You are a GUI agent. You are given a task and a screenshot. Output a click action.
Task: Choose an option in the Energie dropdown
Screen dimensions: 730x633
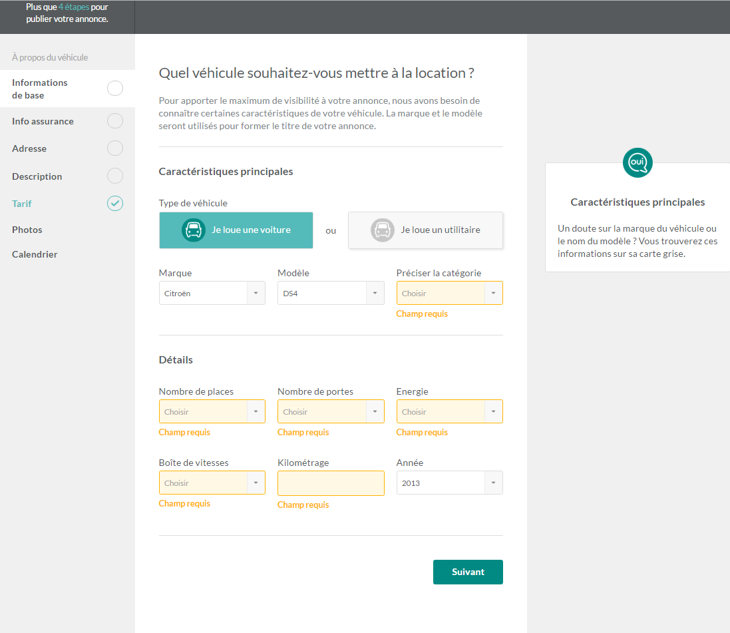pyautogui.click(x=449, y=412)
